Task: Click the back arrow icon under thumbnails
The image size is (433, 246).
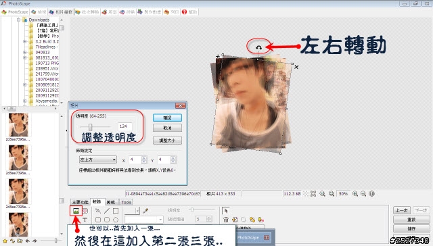Action: tap(27, 241)
